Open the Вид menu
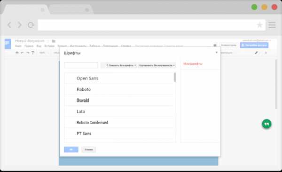The height and width of the screenshot is (172, 282). [x=39, y=46]
